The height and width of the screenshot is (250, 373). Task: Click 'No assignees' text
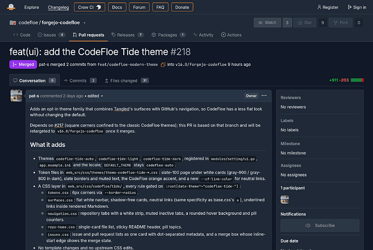294,175
